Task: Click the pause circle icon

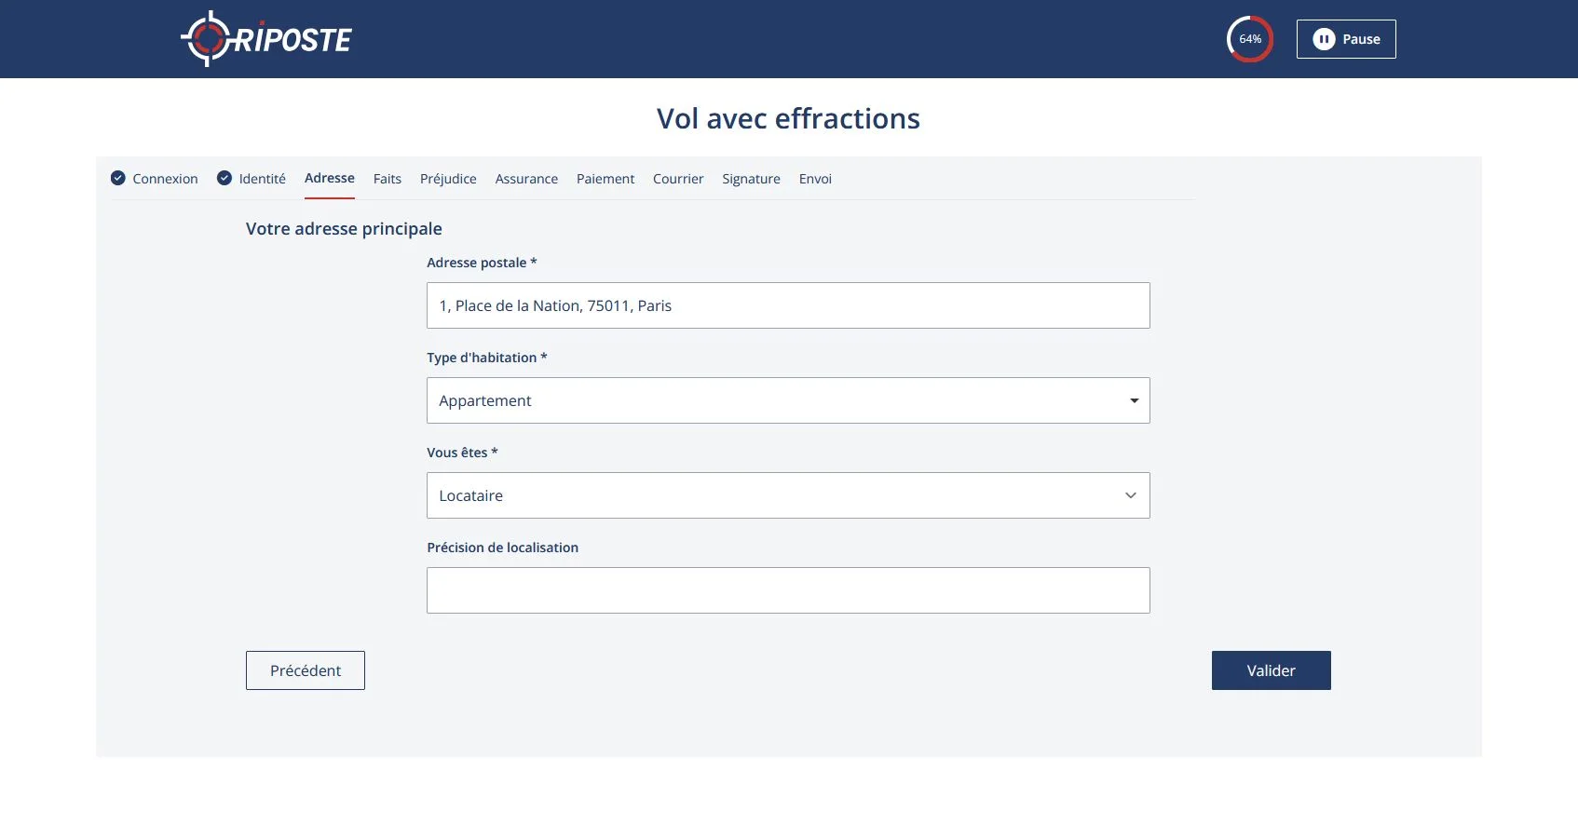Action: (x=1324, y=39)
